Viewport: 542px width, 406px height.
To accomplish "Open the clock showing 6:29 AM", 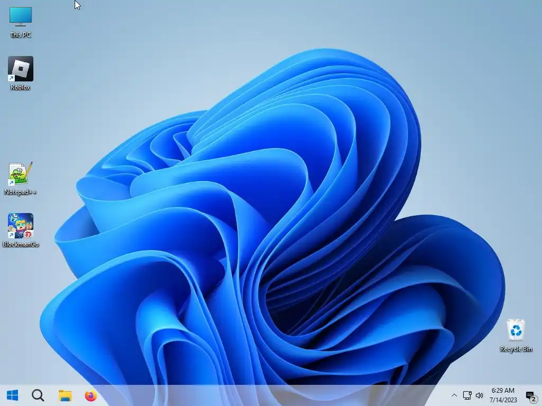I will 503,395.
